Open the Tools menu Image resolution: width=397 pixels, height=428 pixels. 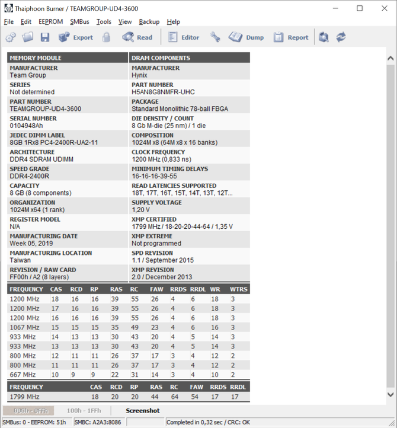pyautogui.click(x=104, y=21)
